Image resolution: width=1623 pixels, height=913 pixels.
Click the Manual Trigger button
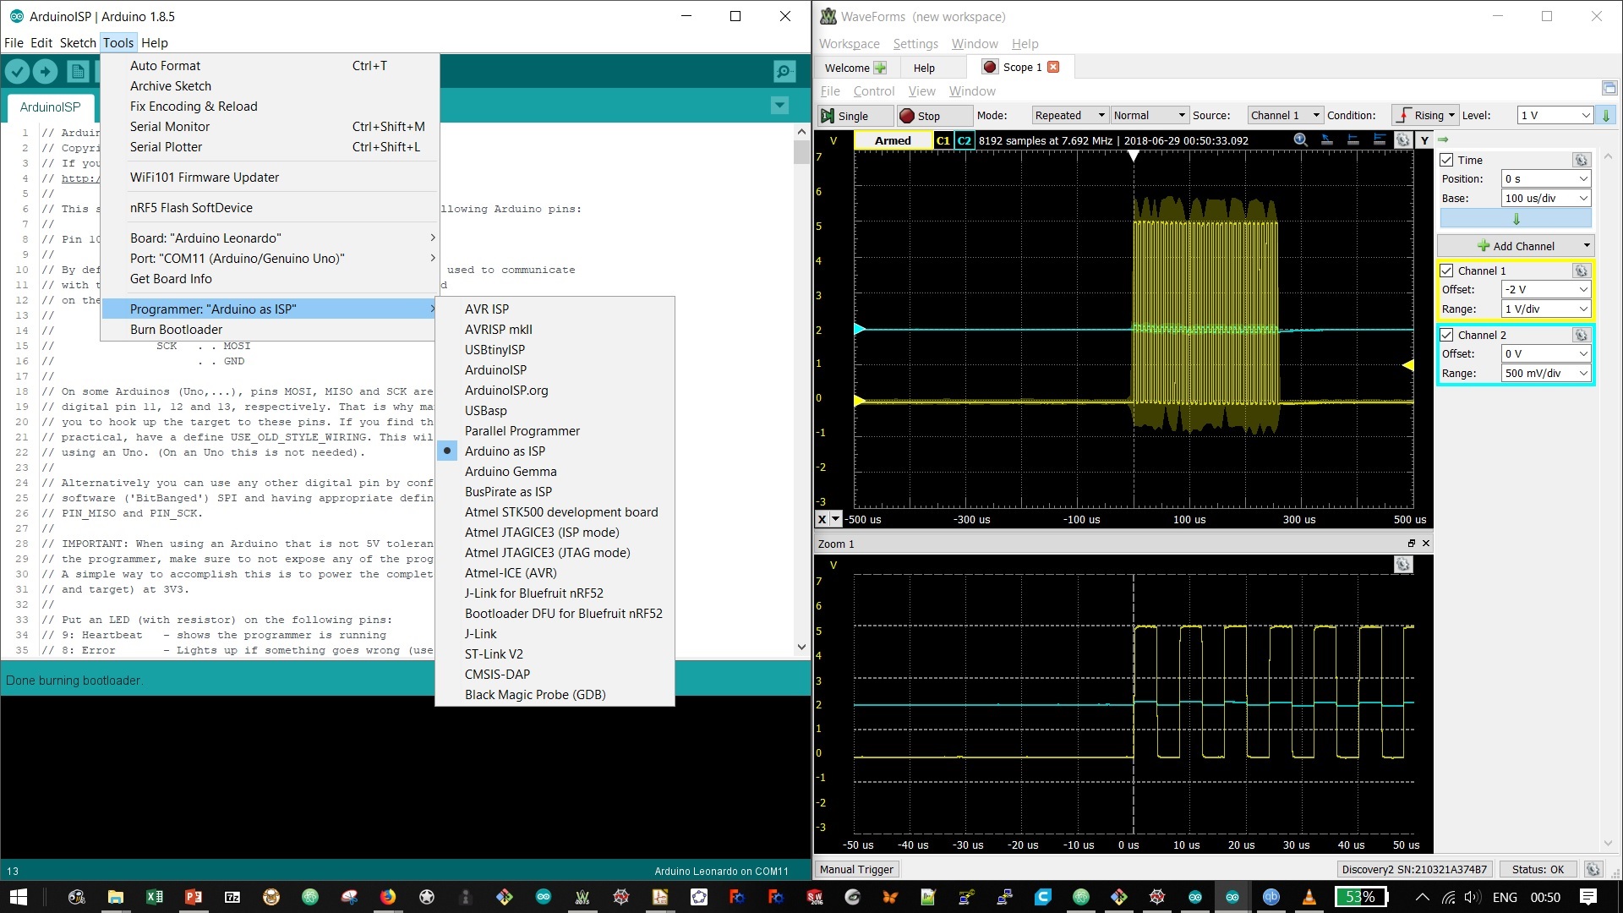point(856,869)
